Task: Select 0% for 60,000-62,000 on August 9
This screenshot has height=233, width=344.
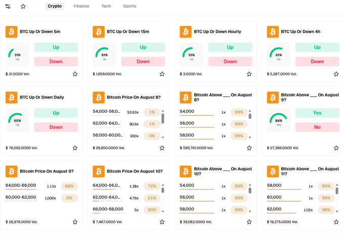Action: click(69, 198)
